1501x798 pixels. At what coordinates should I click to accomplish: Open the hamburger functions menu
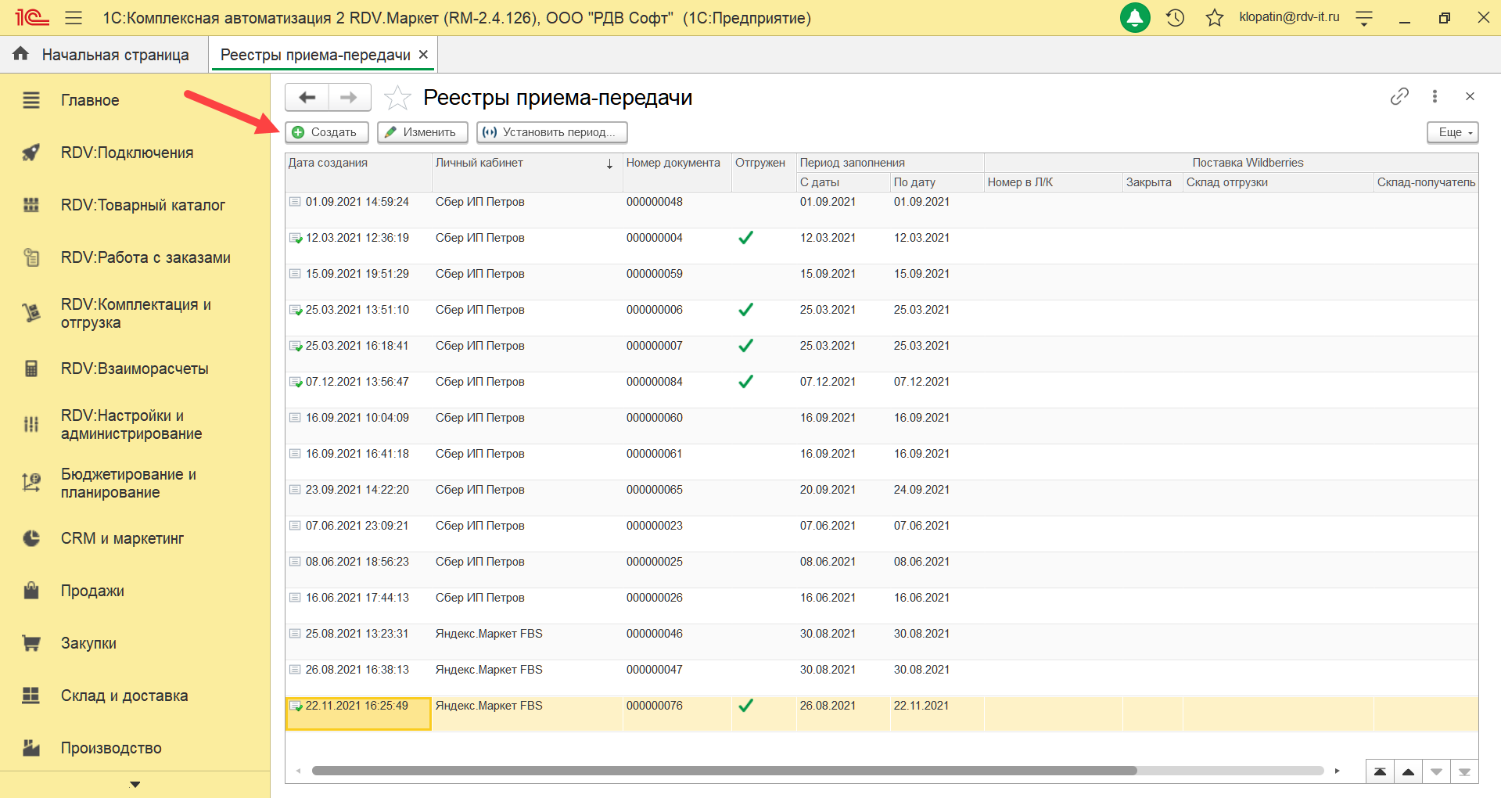(74, 17)
